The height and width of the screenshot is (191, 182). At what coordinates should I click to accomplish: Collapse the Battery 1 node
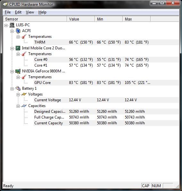[x=12, y=89]
